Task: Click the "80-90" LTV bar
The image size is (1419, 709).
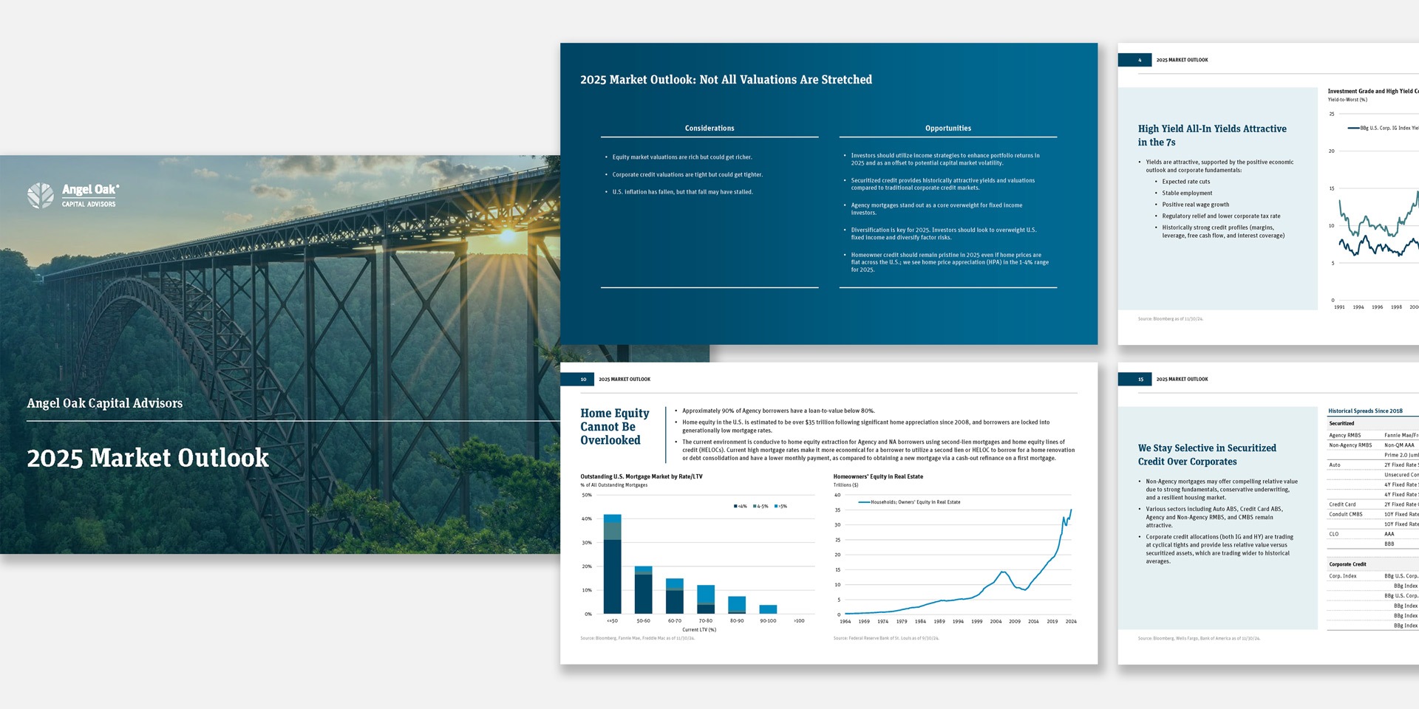Action: click(x=737, y=605)
